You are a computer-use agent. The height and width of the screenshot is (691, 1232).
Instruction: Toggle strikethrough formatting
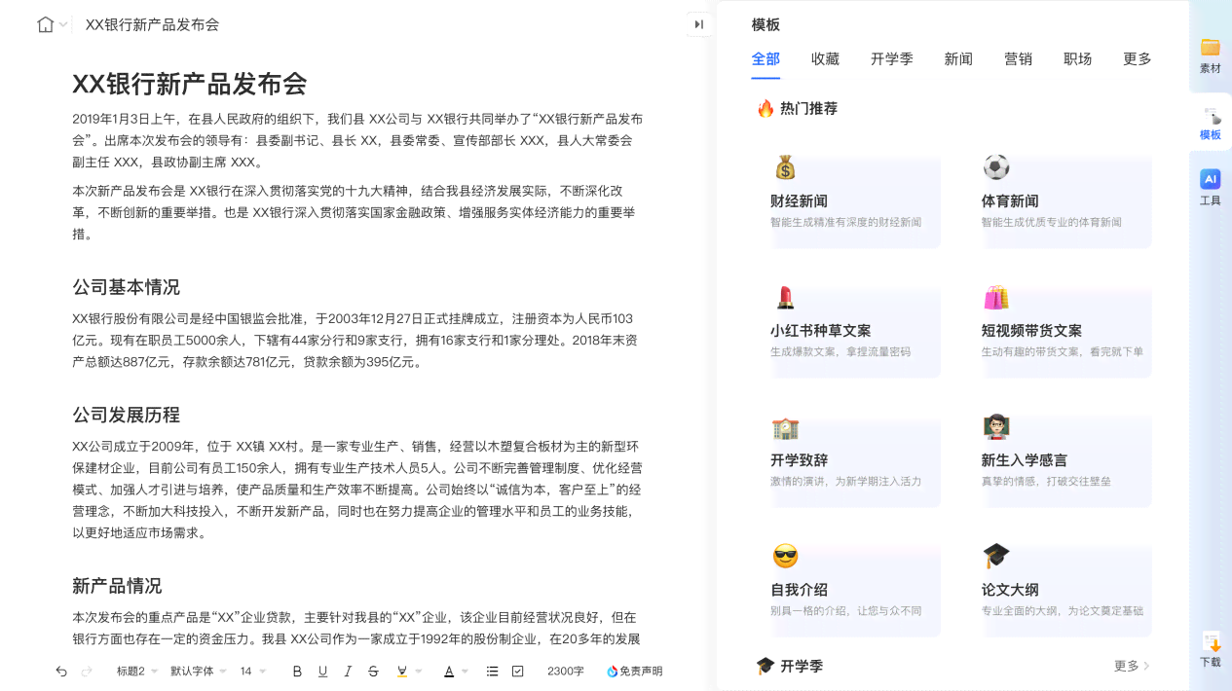[x=373, y=671]
